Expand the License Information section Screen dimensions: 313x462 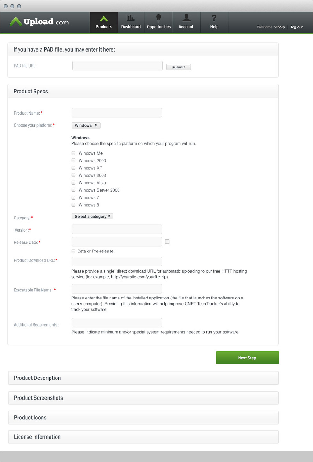tap(143, 437)
